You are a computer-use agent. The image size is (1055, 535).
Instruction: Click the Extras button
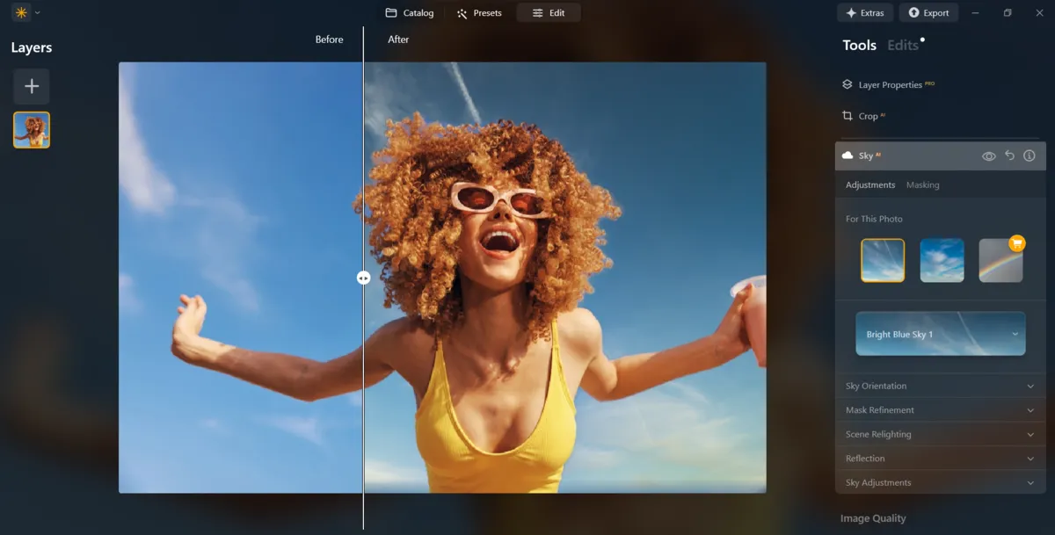point(865,13)
